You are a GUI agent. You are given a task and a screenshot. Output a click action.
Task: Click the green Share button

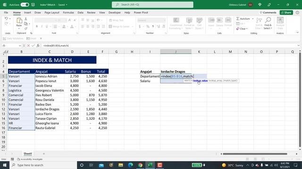pos(286,13)
